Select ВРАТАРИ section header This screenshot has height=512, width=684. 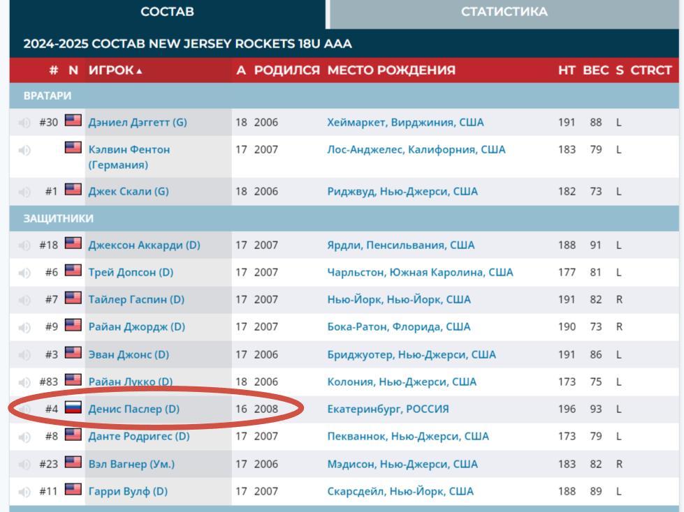click(47, 96)
